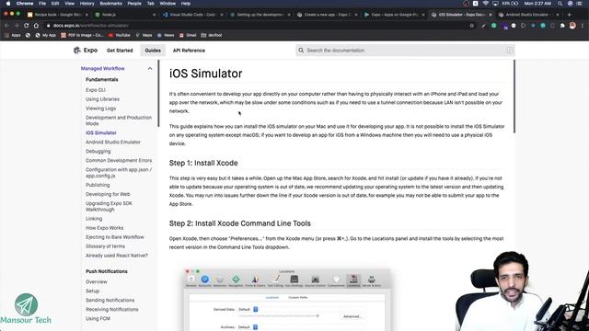The image size is (589, 331).
Task: Open the Apps bookmark shortcut
Action: click(12, 35)
